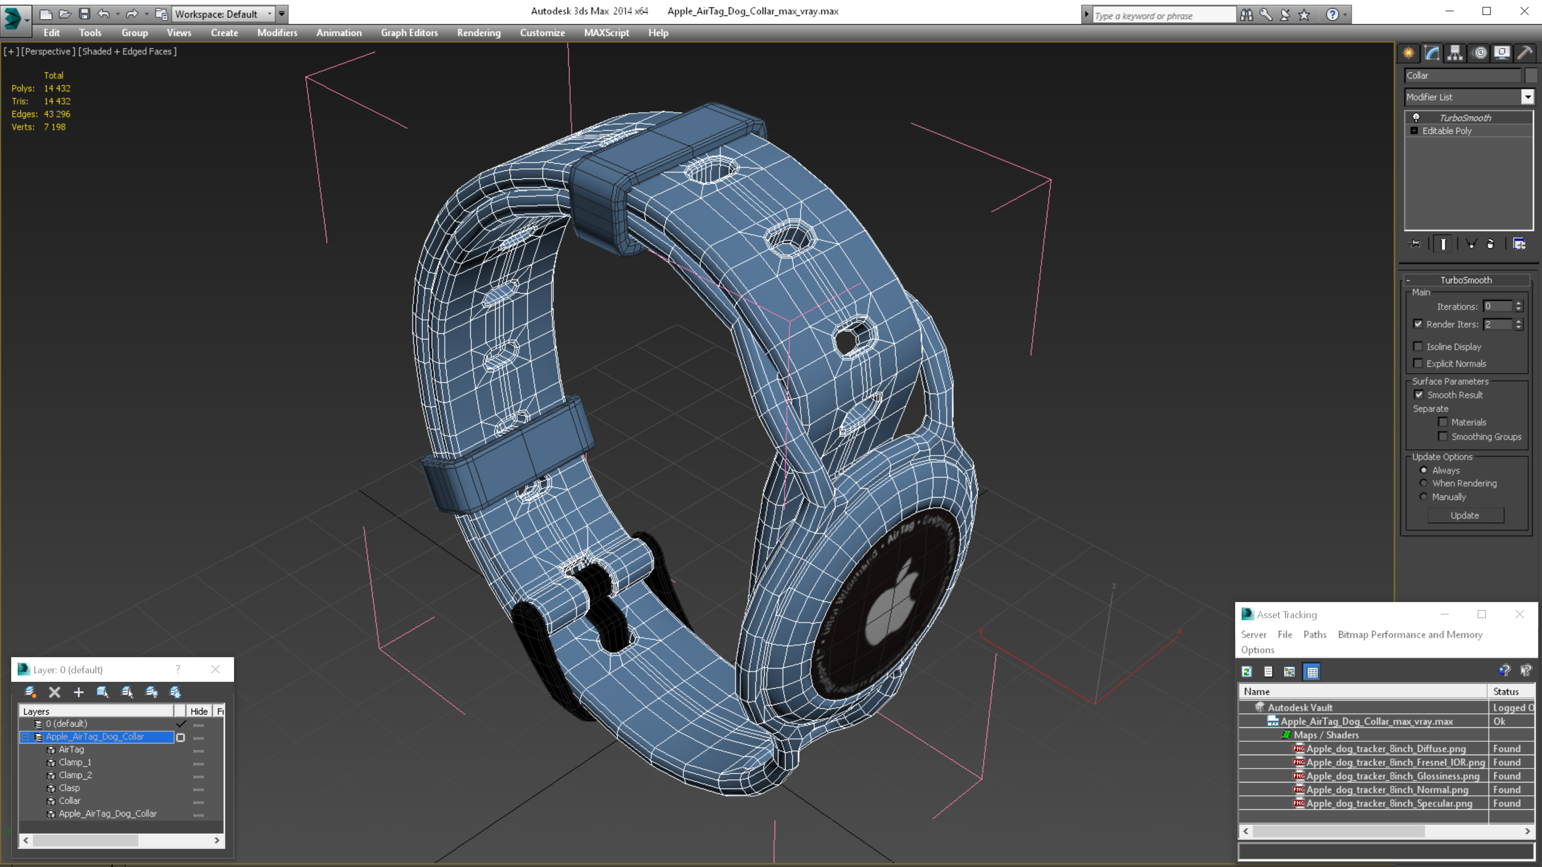Click Freeze/Unfreeze all layers icon
Viewport: 1542px width, 867px height.
[x=176, y=693]
